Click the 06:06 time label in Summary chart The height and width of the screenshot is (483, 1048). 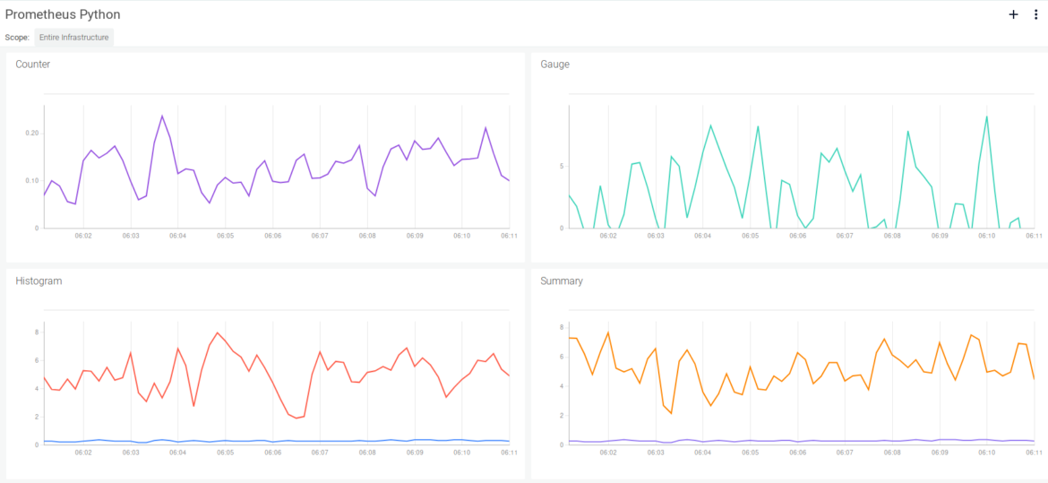[797, 453]
